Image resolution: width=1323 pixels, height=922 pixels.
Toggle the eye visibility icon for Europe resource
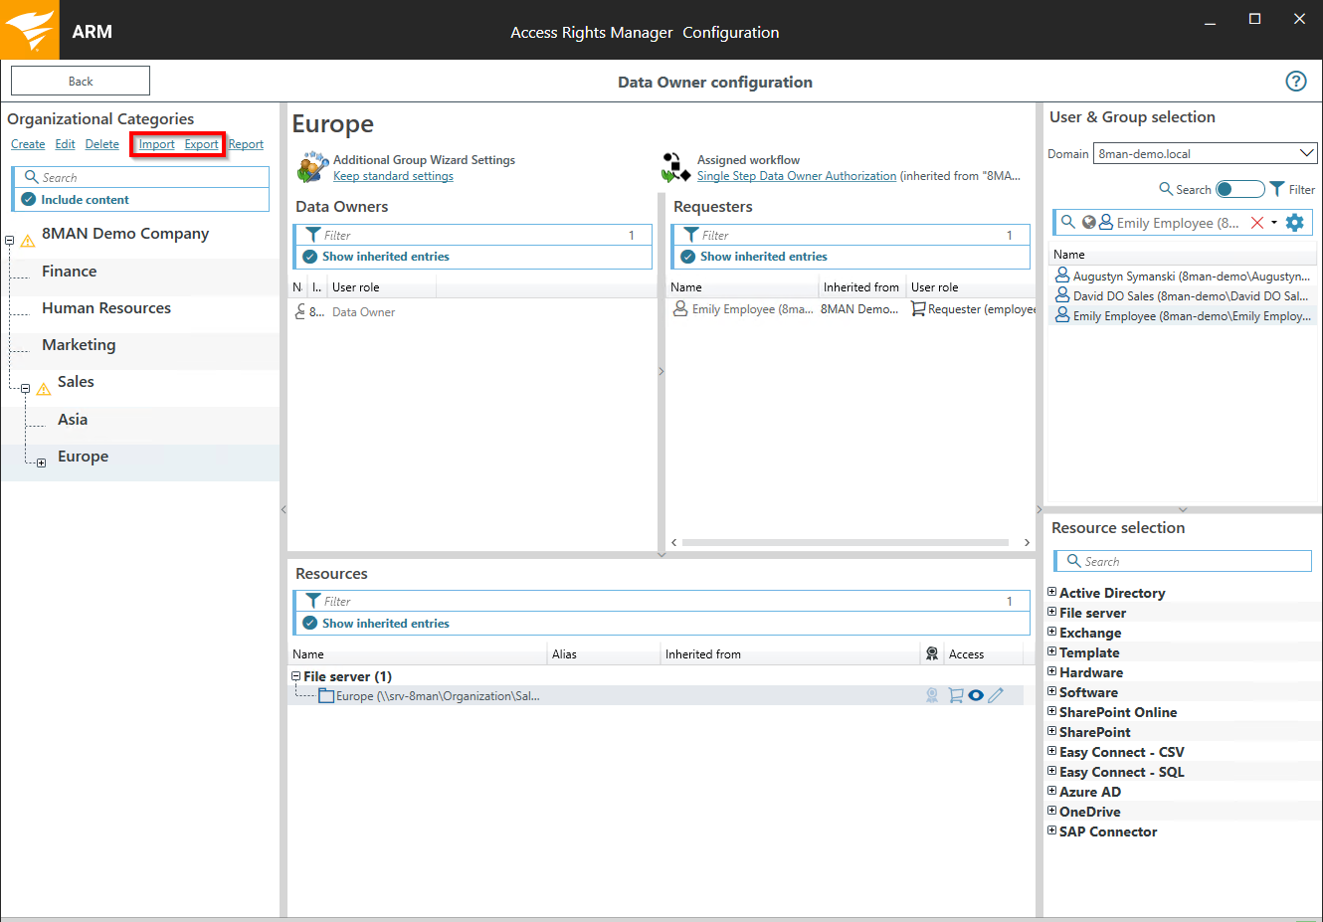976,695
